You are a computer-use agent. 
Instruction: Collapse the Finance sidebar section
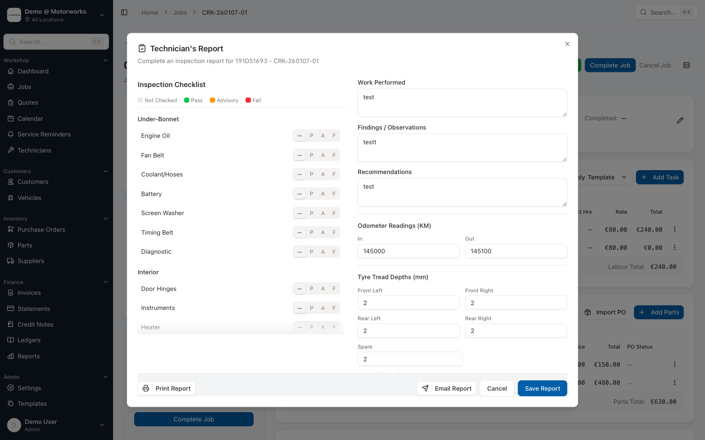pyautogui.click(x=105, y=282)
